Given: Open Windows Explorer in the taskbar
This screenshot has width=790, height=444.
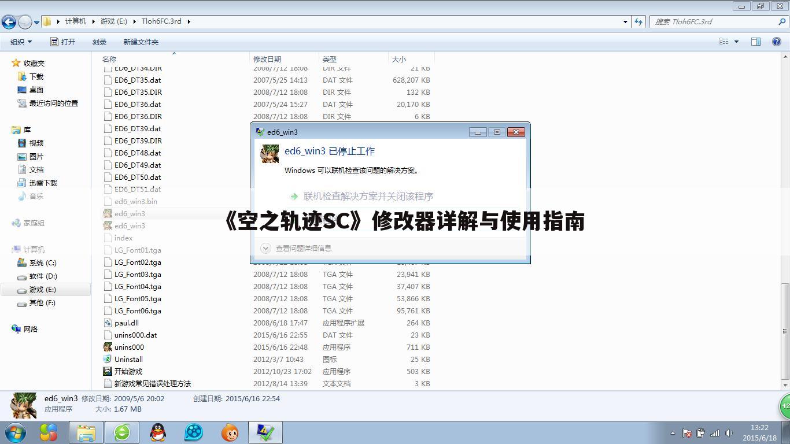Looking at the screenshot, I should click(86, 432).
